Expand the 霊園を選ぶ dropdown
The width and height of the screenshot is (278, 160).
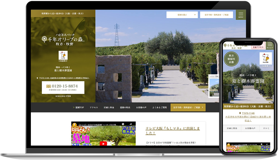point(182,15)
